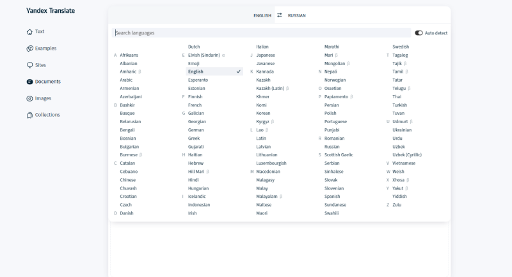Screen dimensions: 512x277
Task: Click the Text sidebar icon
Action: coord(29,32)
